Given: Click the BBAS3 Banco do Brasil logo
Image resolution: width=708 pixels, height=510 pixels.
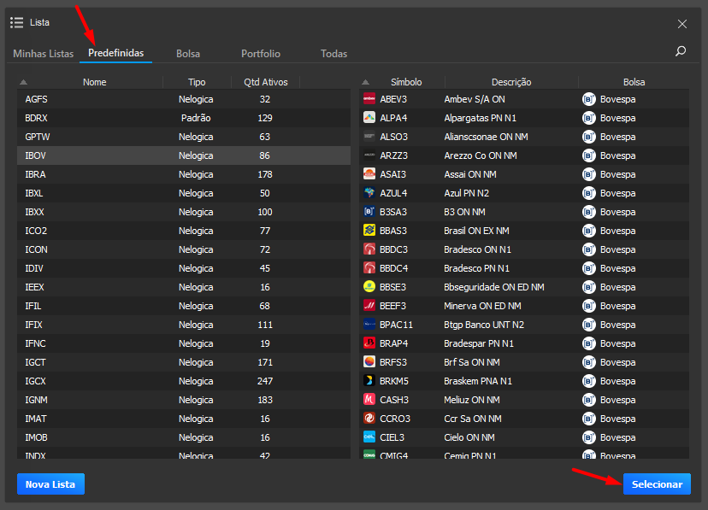Looking at the screenshot, I should pyautogui.click(x=369, y=231).
